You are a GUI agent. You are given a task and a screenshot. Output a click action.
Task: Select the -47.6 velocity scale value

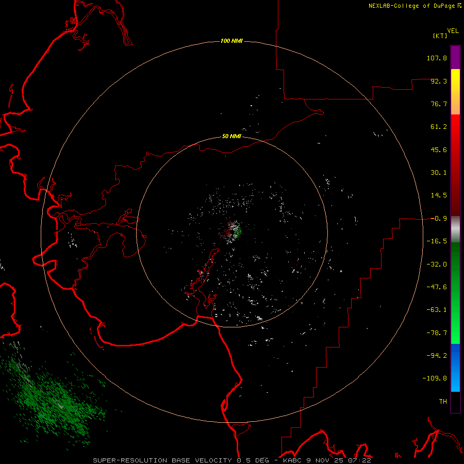click(x=437, y=287)
